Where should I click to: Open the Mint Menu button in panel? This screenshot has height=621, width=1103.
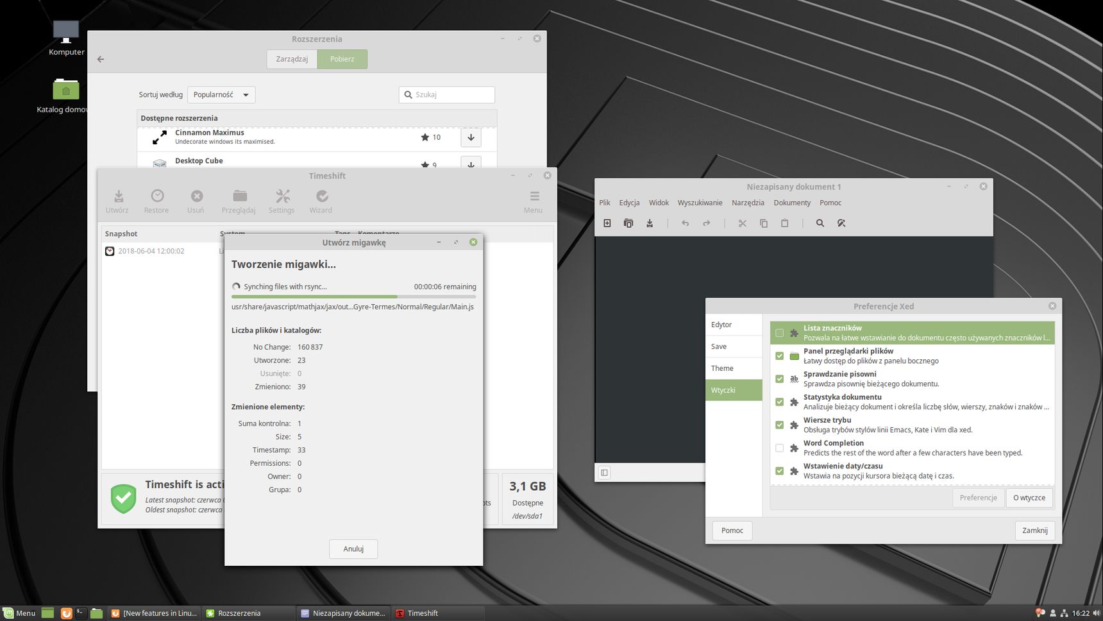[19, 613]
